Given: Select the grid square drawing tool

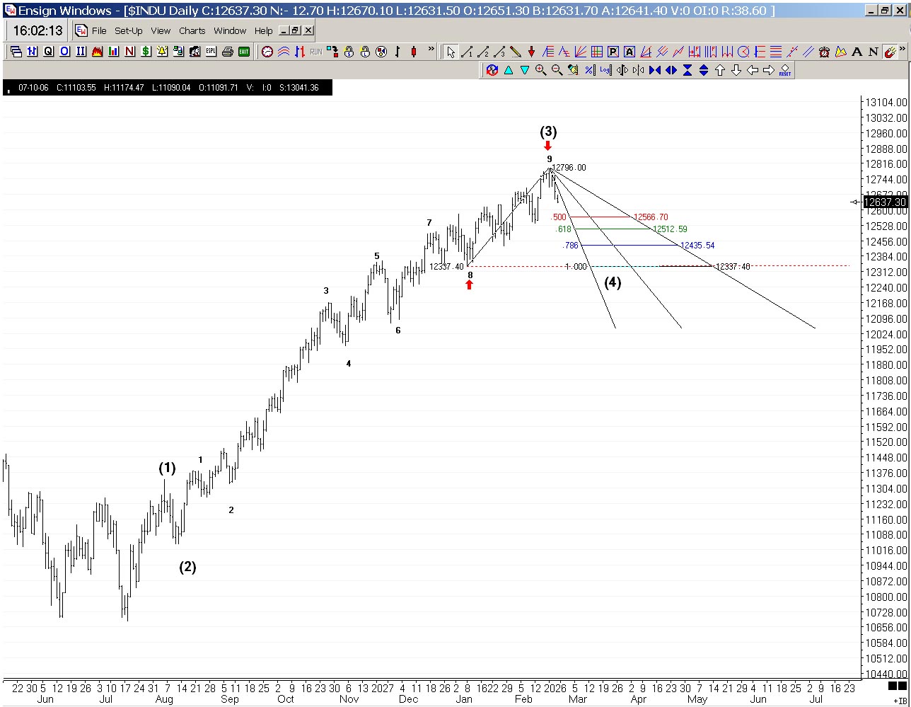Looking at the screenshot, I should point(596,52).
